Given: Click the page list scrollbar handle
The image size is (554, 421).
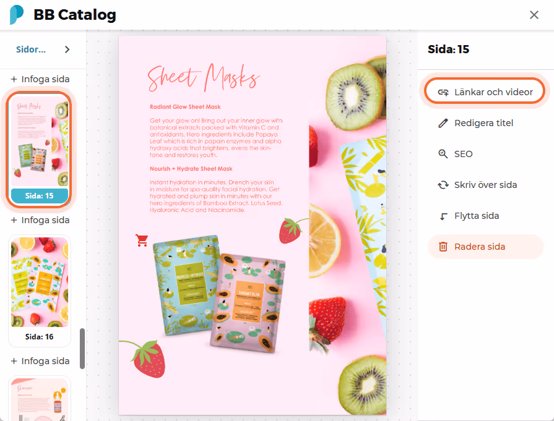Looking at the screenshot, I should coord(82,349).
